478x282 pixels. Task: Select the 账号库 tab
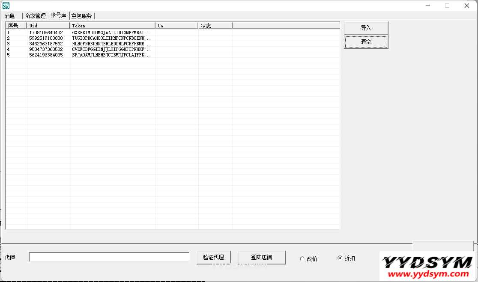(58, 15)
